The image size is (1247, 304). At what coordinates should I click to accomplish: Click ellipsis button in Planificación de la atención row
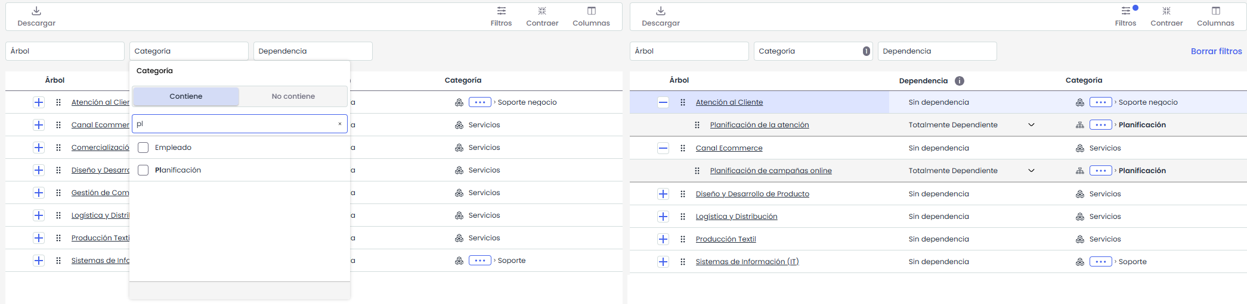(1100, 125)
